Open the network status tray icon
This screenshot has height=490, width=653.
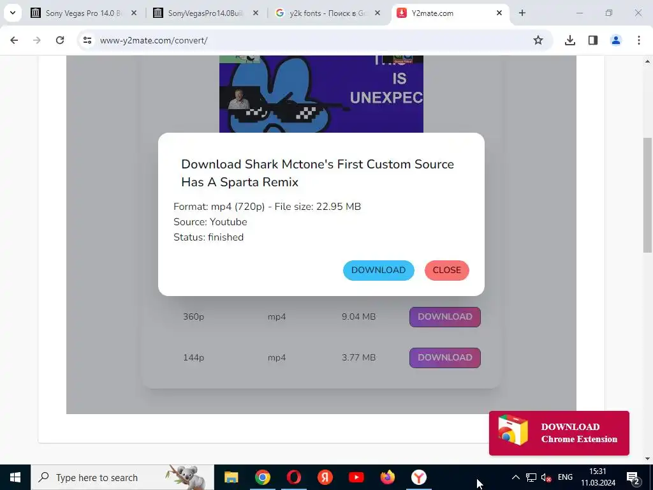(x=531, y=477)
